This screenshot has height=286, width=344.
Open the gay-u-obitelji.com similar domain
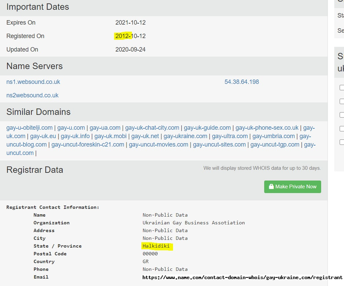[29, 128]
